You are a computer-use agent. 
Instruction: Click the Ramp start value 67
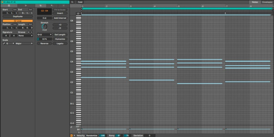point(119,136)
